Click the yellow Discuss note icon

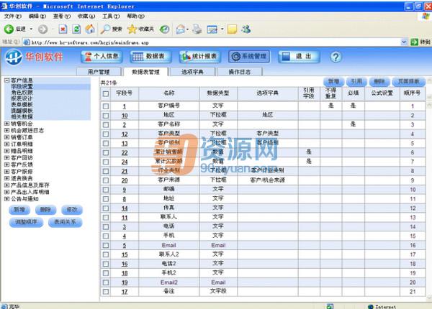point(232,29)
